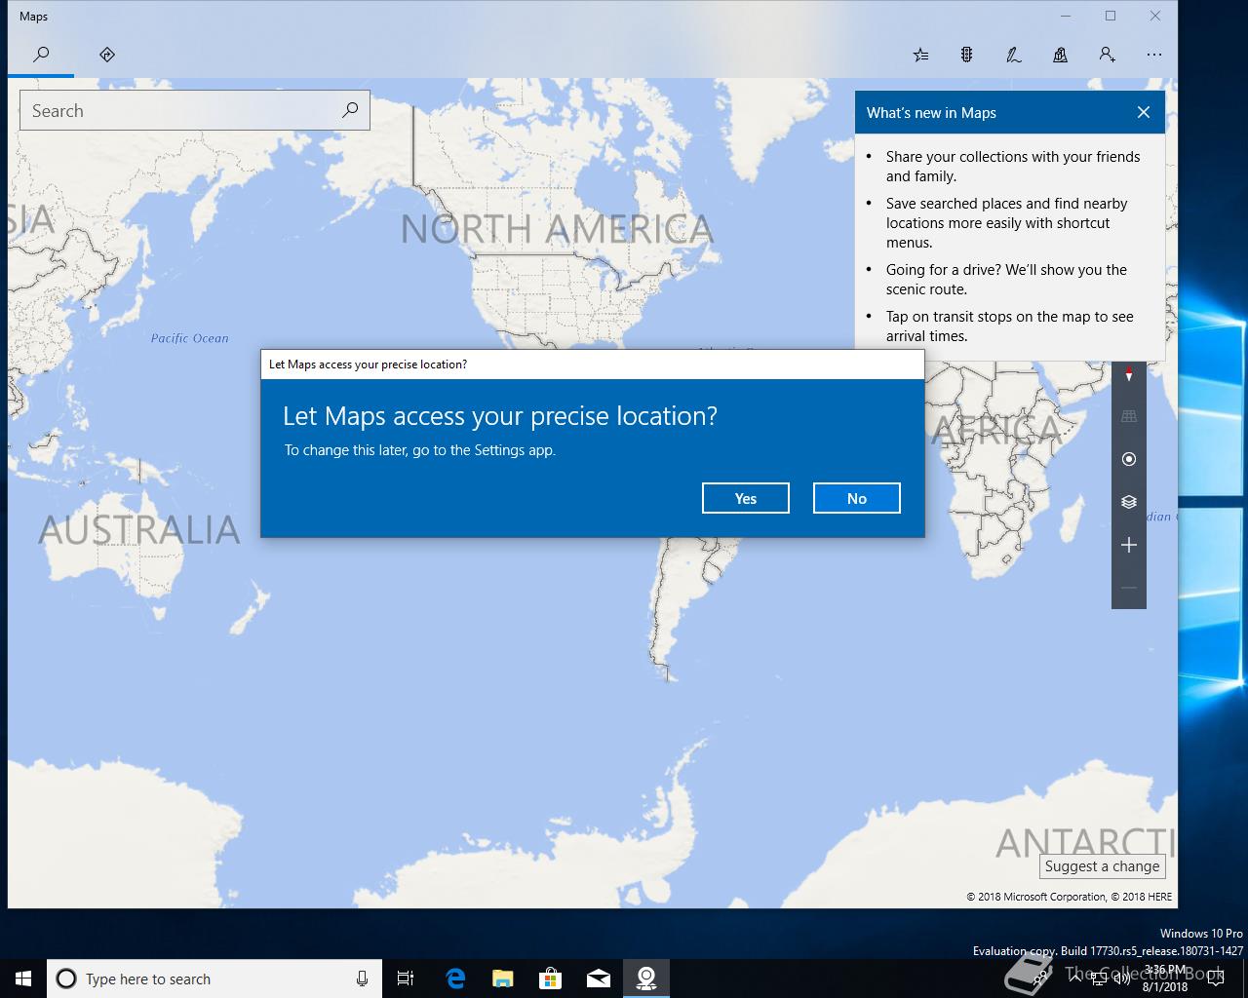
Task: Click 'Tap on transit stops' bullet text
Action: coord(1010,326)
